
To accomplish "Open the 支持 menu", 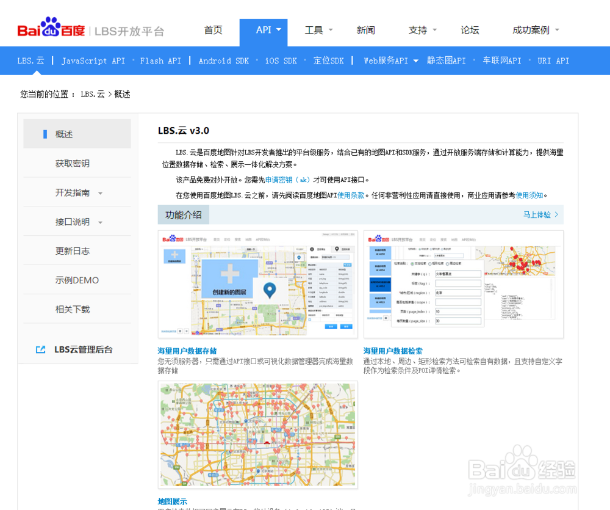I will click(x=418, y=30).
